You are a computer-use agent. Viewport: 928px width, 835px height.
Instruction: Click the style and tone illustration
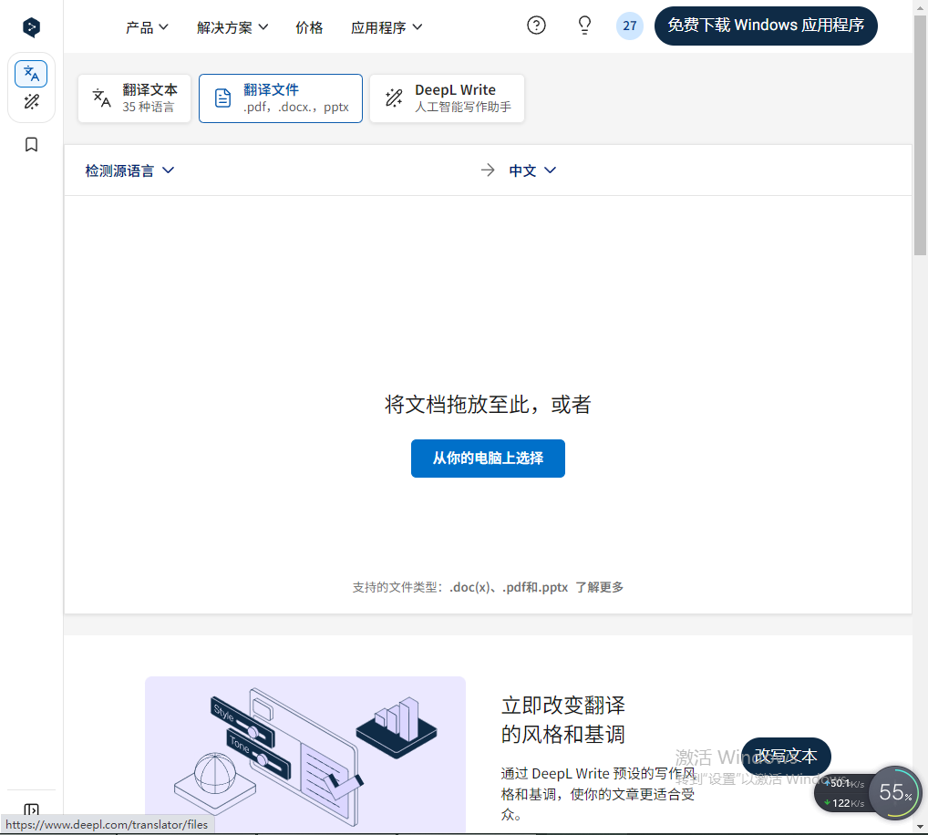pos(305,754)
